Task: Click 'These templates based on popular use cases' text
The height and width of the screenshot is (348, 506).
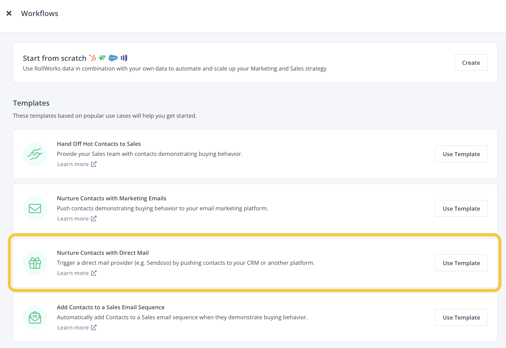Action: pos(105,116)
